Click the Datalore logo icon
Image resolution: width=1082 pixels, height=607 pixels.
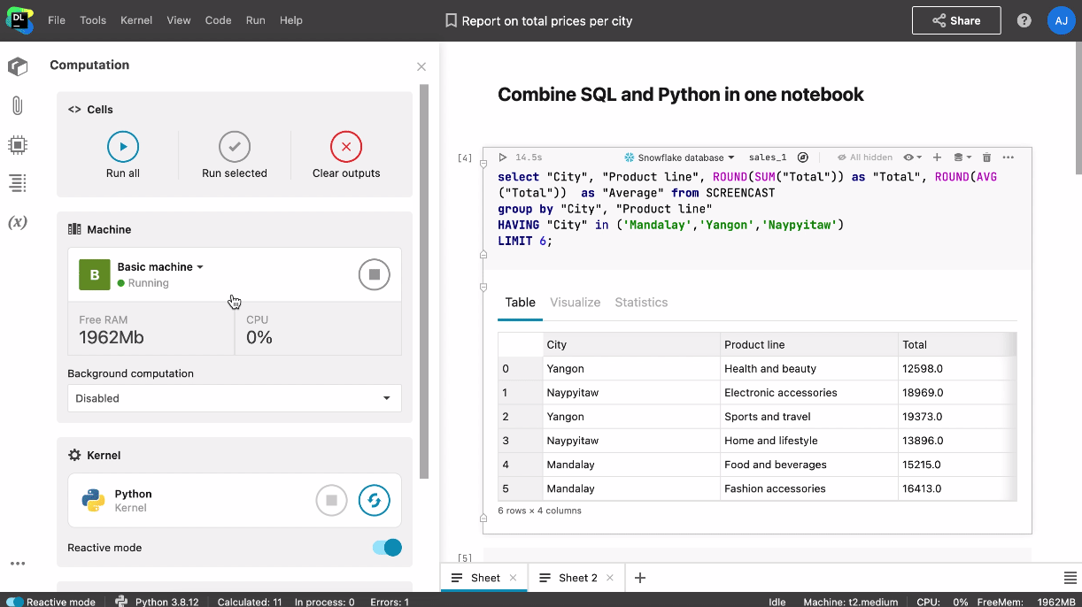click(x=19, y=19)
